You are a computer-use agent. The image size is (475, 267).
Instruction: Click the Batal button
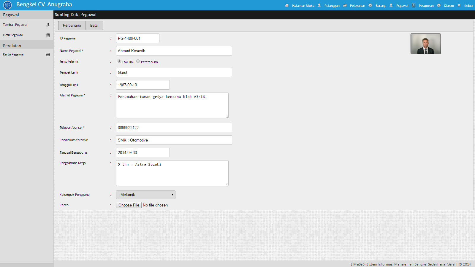tap(94, 26)
